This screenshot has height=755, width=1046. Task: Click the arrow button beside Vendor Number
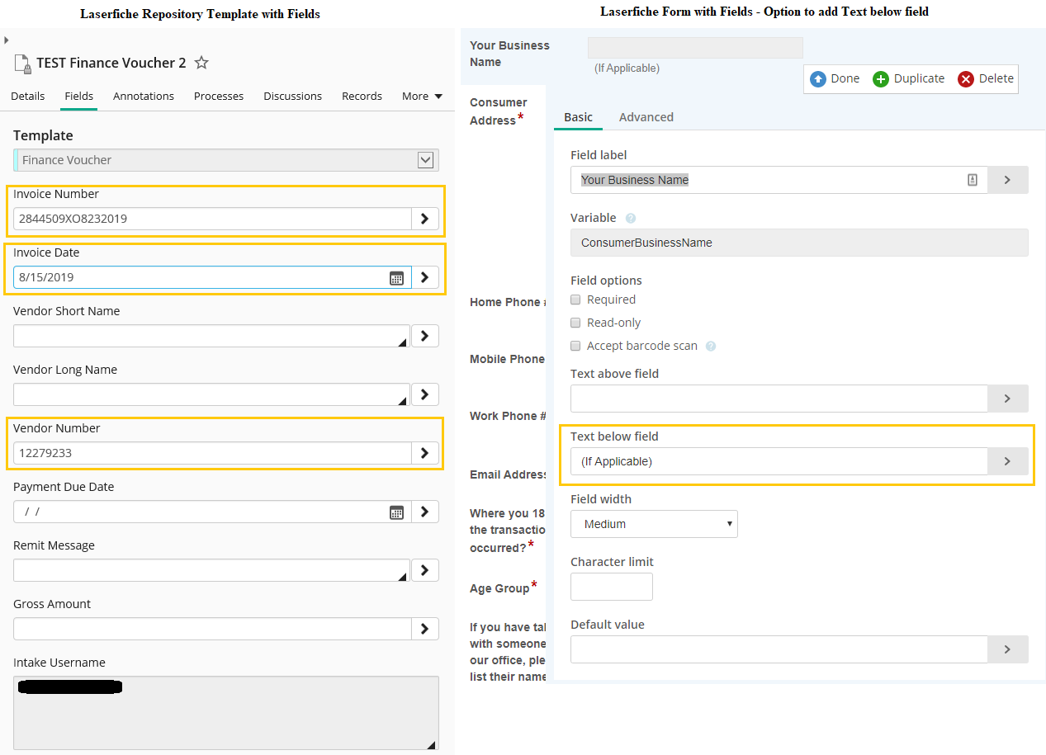(425, 453)
